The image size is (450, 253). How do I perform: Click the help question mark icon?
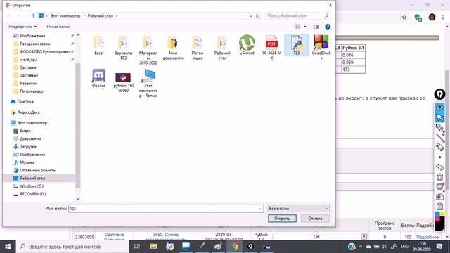[x=328, y=27]
